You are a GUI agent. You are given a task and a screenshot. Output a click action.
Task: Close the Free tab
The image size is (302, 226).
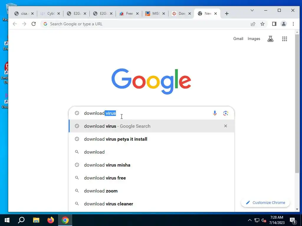click(137, 14)
